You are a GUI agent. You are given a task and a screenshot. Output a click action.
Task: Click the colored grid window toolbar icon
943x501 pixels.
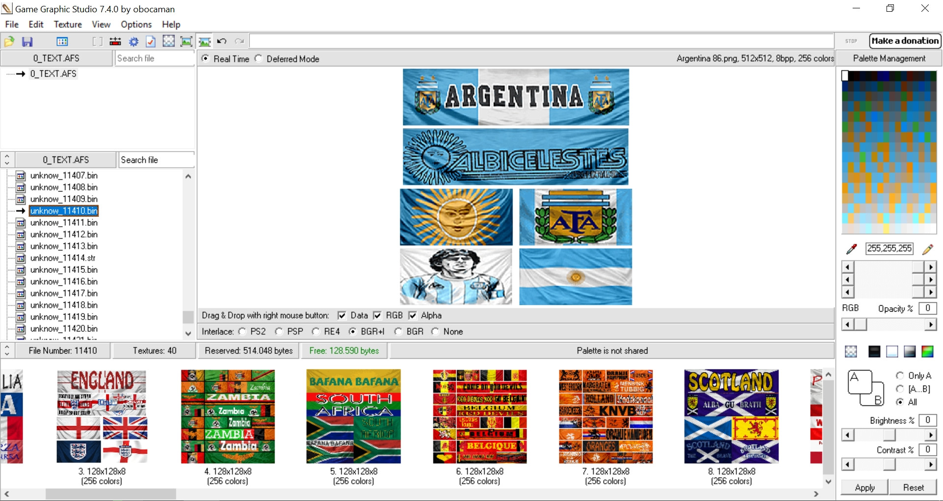point(62,42)
